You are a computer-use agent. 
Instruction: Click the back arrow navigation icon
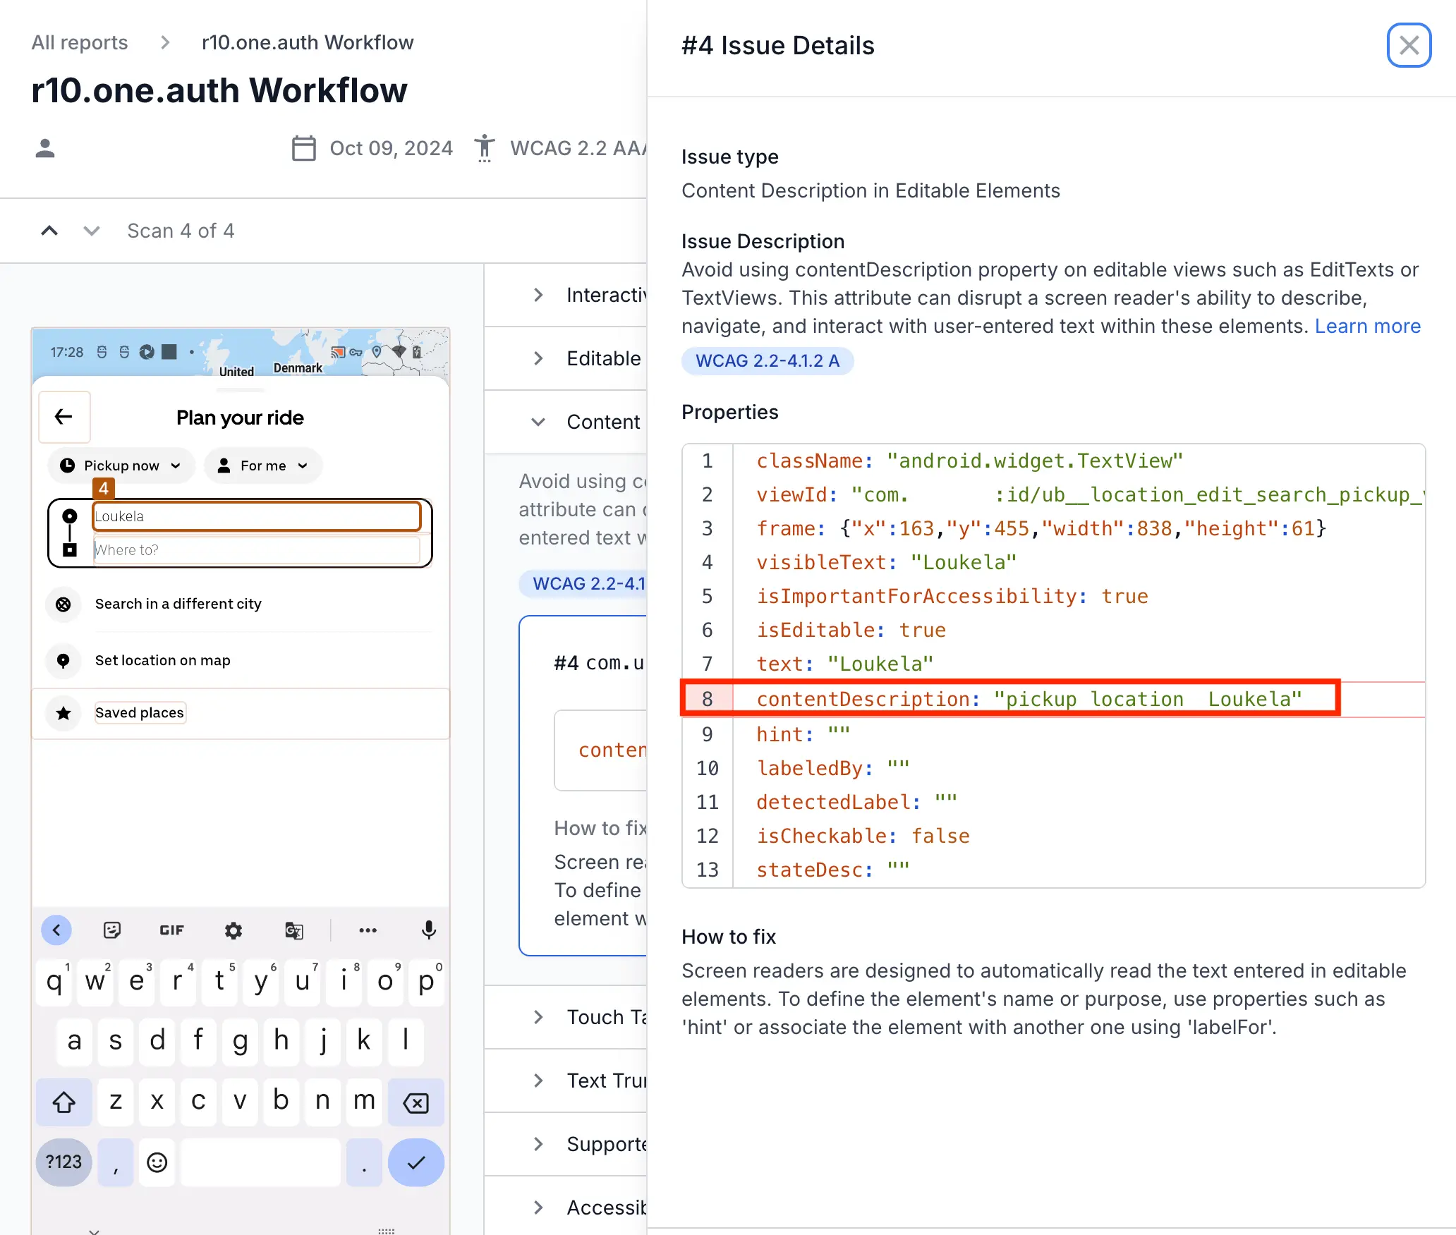point(63,417)
